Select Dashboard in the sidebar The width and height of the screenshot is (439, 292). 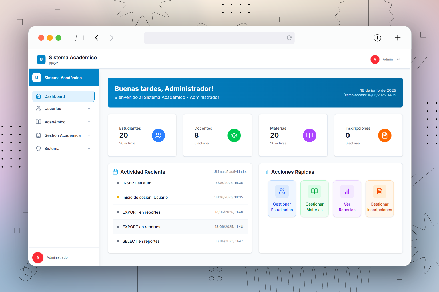tap(63, 96)
